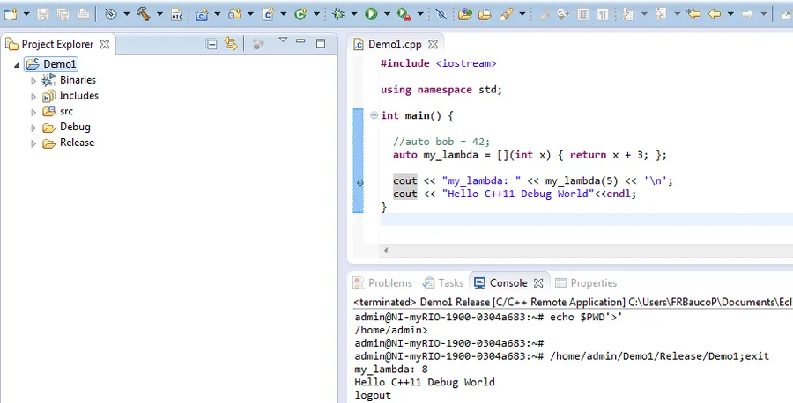Click the hammer Build icon
The width and height of the screenshot is (793, 403).
tap(144, 14)
